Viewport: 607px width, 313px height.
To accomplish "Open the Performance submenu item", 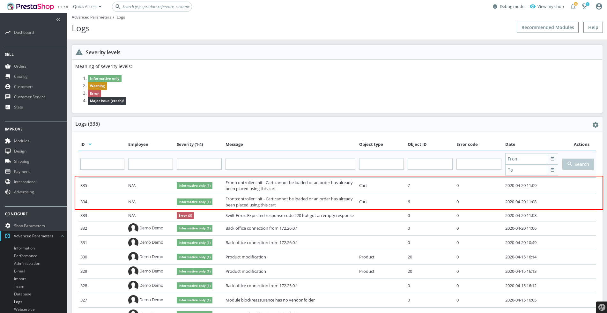I will pos(26,256).
